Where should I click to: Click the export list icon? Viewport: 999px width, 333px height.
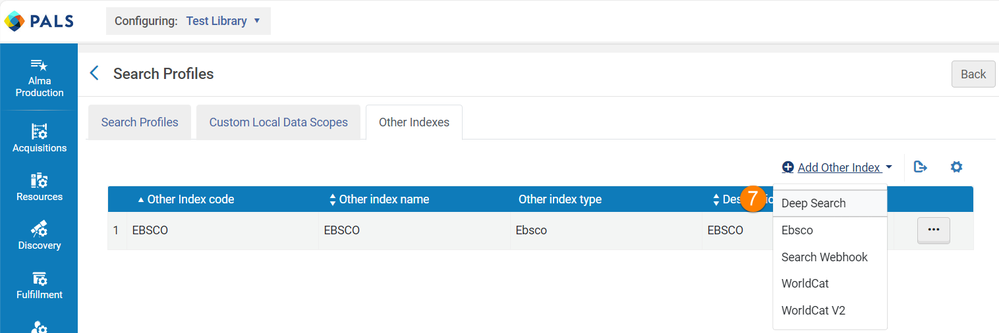tap(921, 167)
